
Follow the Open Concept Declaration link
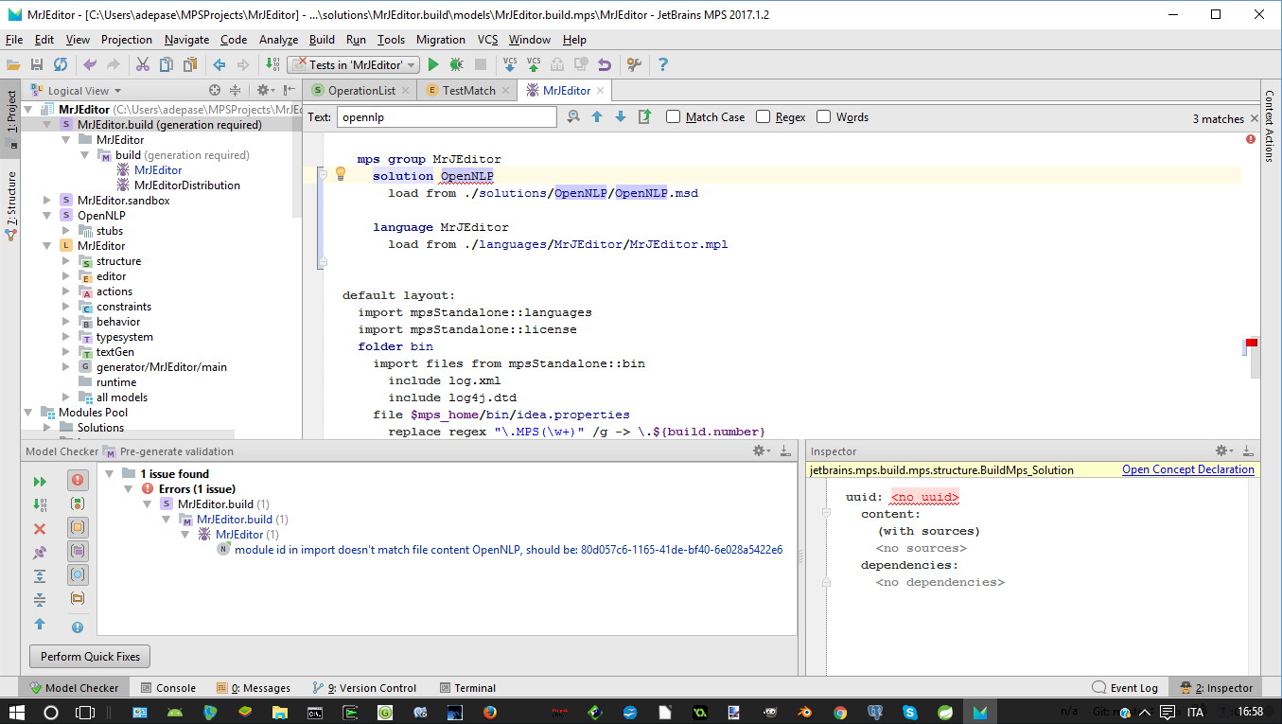(1187, 469)
